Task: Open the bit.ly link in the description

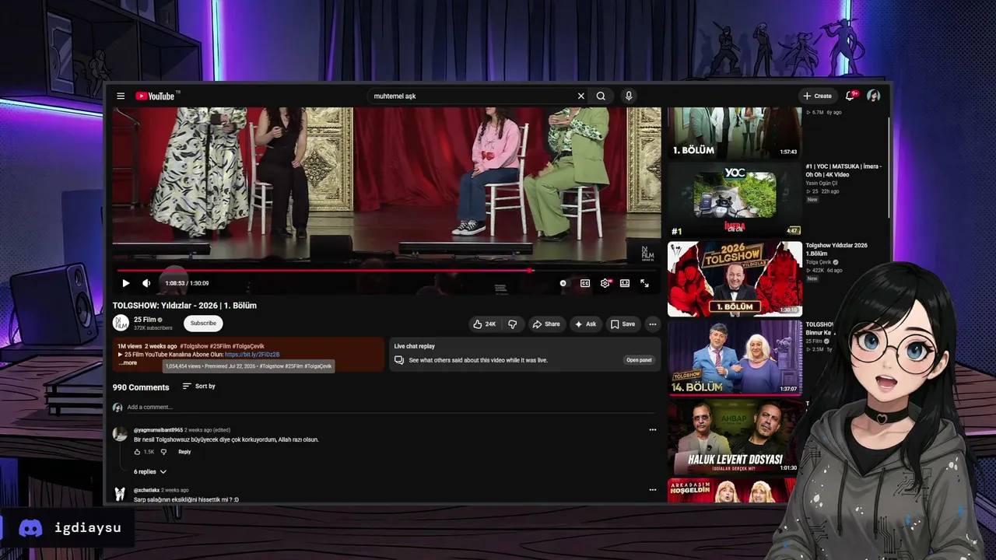Action: [x=252, y=355]
